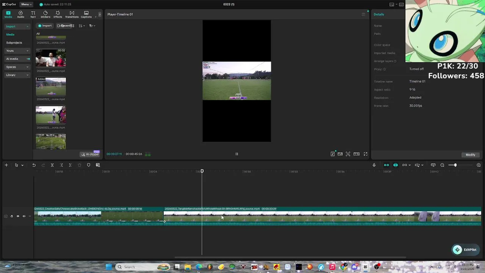Open the selection tool dropdown arrow

click(22, 165)
